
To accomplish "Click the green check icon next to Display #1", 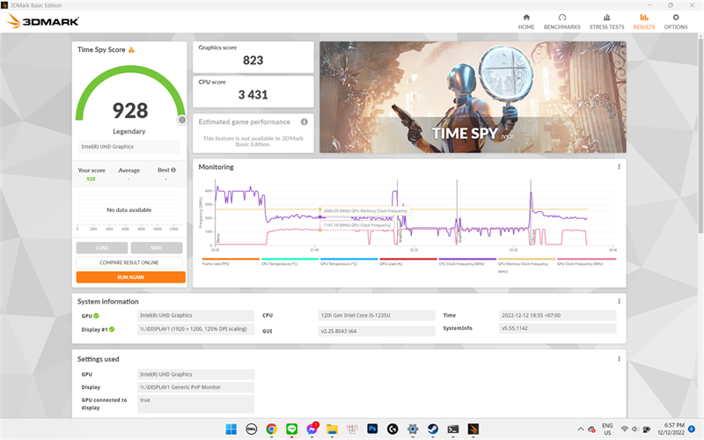I will coord(112,329).
